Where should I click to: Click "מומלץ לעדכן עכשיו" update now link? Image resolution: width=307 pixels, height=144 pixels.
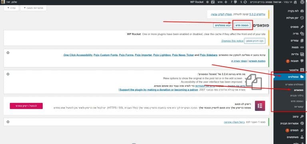coord(221,14)
